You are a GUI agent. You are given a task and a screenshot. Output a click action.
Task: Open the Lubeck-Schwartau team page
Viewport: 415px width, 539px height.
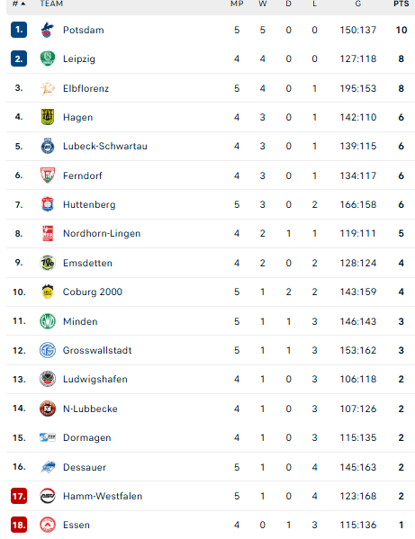pyautogui.click(x=105, y=146)
